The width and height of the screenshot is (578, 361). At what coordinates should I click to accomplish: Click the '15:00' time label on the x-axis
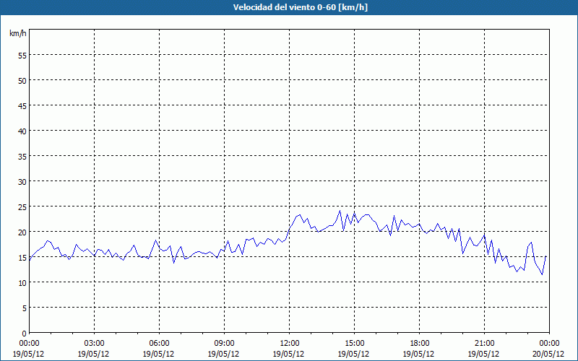(x=354, y=344)
